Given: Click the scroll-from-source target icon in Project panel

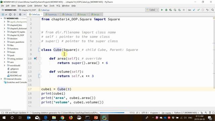Looking at the screenshot, I should coord(10,14).
